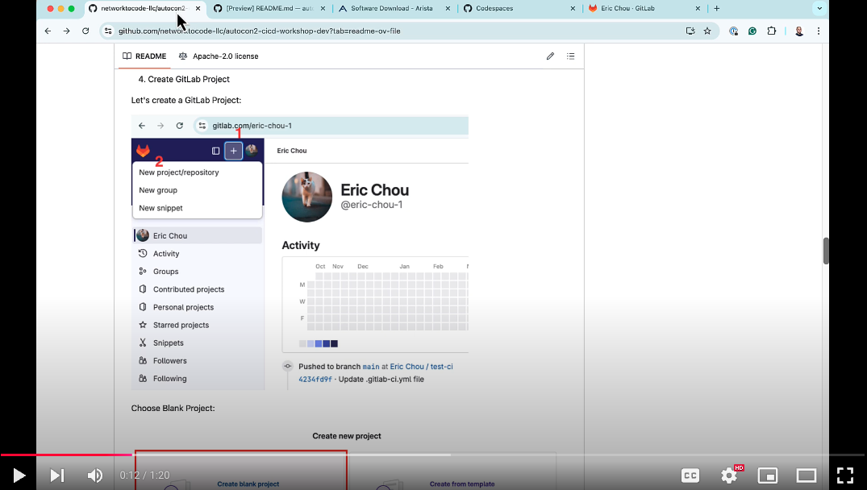This screenshot has width=867, height=490.
Task: Click Create from template
Action: point(462,484)
